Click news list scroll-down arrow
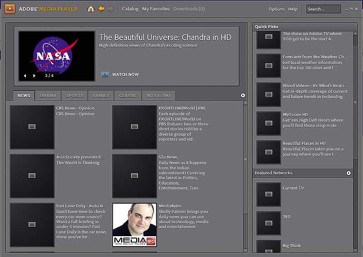This screenshot has height=257, width=363. click(x=245, y=250)
